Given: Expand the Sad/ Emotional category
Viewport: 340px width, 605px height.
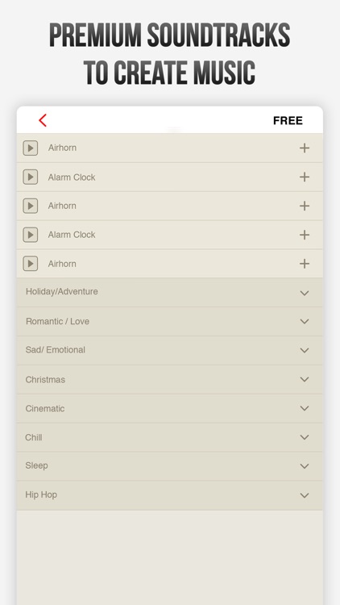Looking at the screenshot, I should click(170, 350).
